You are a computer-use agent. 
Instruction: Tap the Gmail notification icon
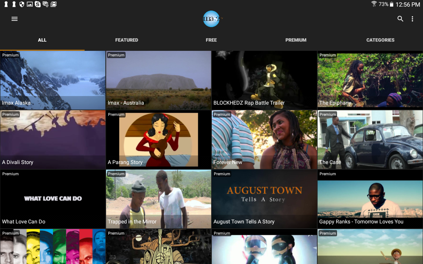(x=54, y=4)
